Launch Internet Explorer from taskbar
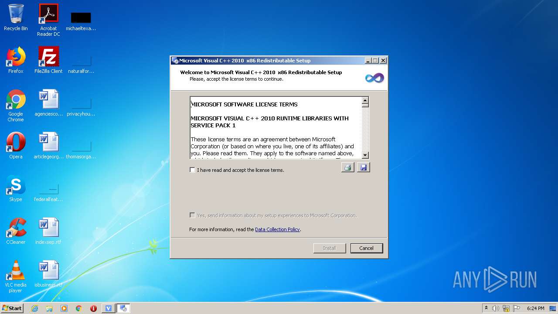Image resolution: width=558 pixels, height=314 pixels. tap(34, 308)
